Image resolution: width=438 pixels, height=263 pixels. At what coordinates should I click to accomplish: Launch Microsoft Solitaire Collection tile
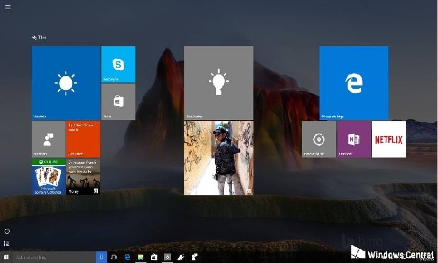pos(48,176)
